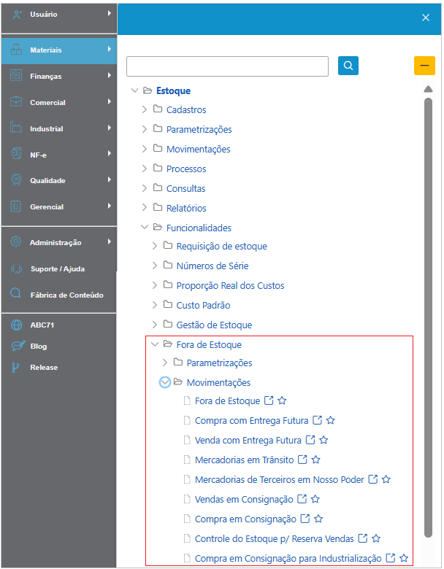
Task: Collapse the Movimentações subfolder under Fora de Estoque
Action: pos(165,382)
